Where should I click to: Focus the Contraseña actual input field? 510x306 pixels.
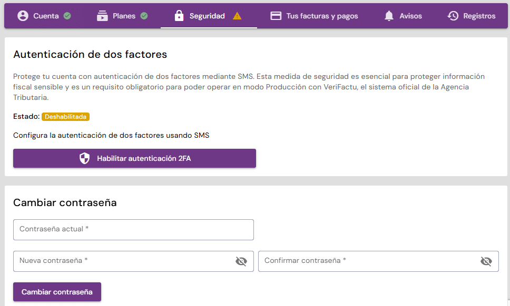click(133, 230)
